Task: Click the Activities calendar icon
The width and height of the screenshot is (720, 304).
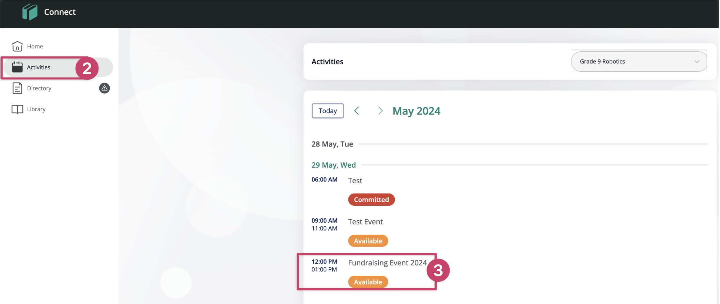Action: click(x=17, y=67)
